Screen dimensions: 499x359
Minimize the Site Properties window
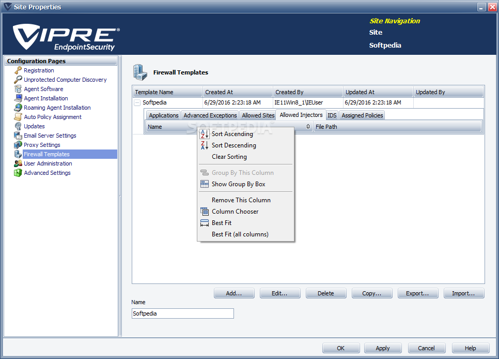coord(481,7)
